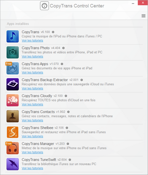Launch the CopyTrans music note app icon
The height and width of the screenshot is (175, 148).
point(13,36)
